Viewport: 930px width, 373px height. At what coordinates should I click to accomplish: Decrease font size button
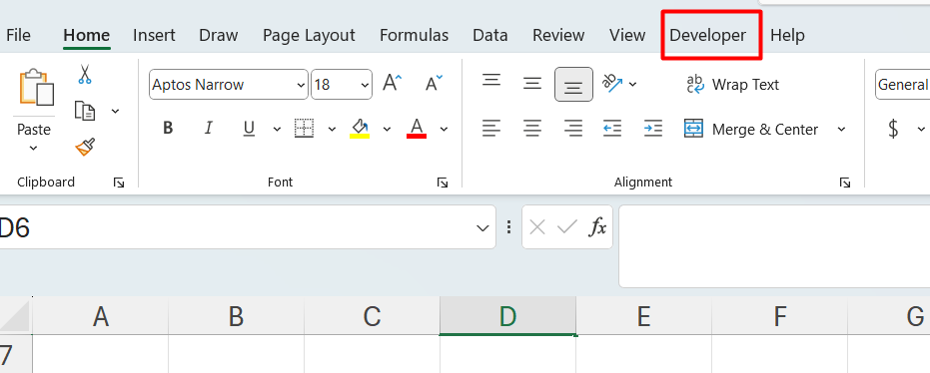tap(435, 84)
